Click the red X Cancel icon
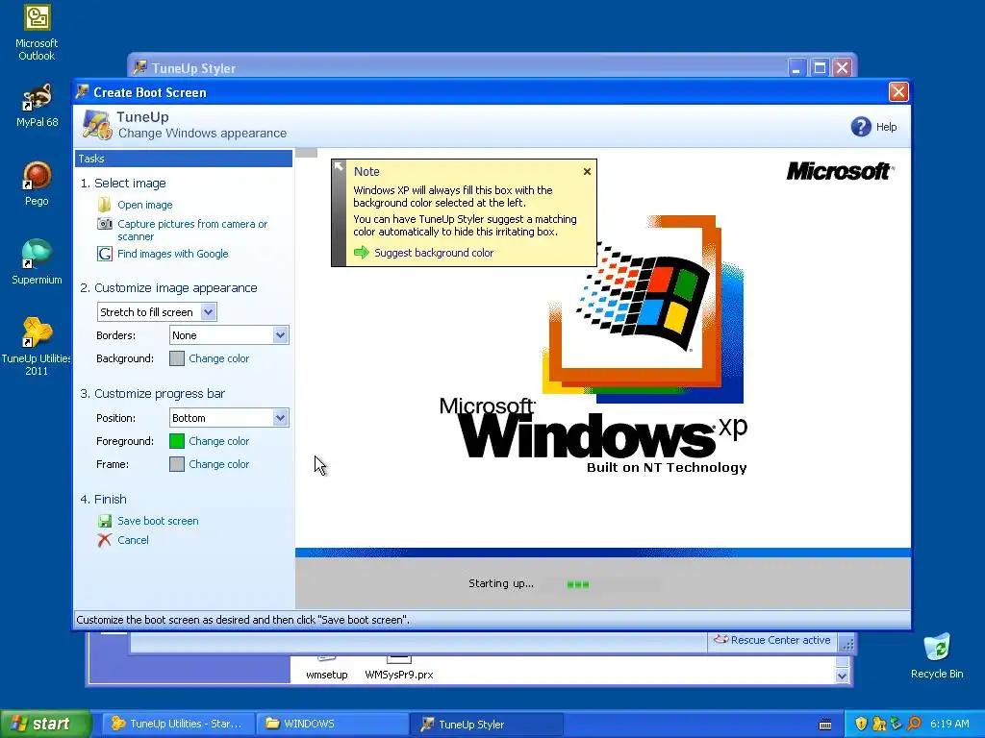The image size is (985, 738). pos(104,540)
